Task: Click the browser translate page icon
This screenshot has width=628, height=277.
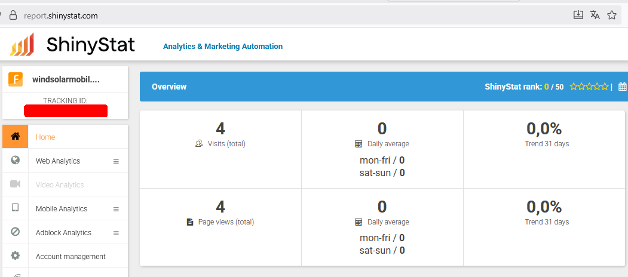Action: click(x=595, y=16)
